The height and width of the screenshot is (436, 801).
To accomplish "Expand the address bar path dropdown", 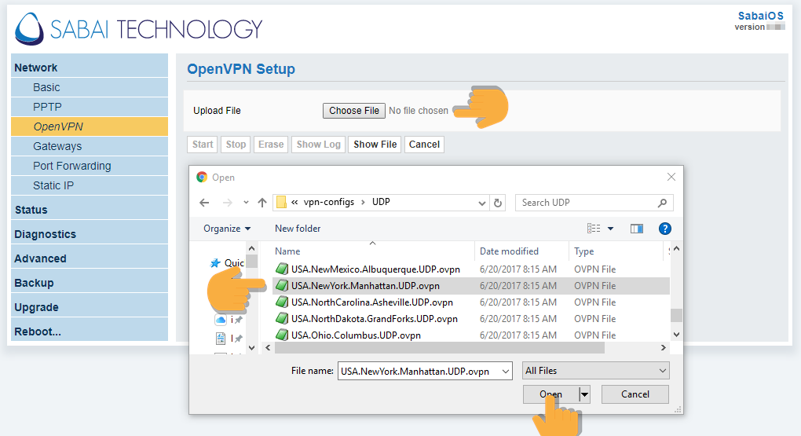I will click(481, 203).
